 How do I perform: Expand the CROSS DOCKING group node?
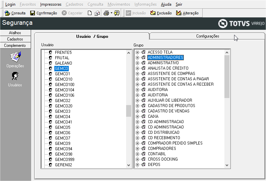[x=137, y=159]
